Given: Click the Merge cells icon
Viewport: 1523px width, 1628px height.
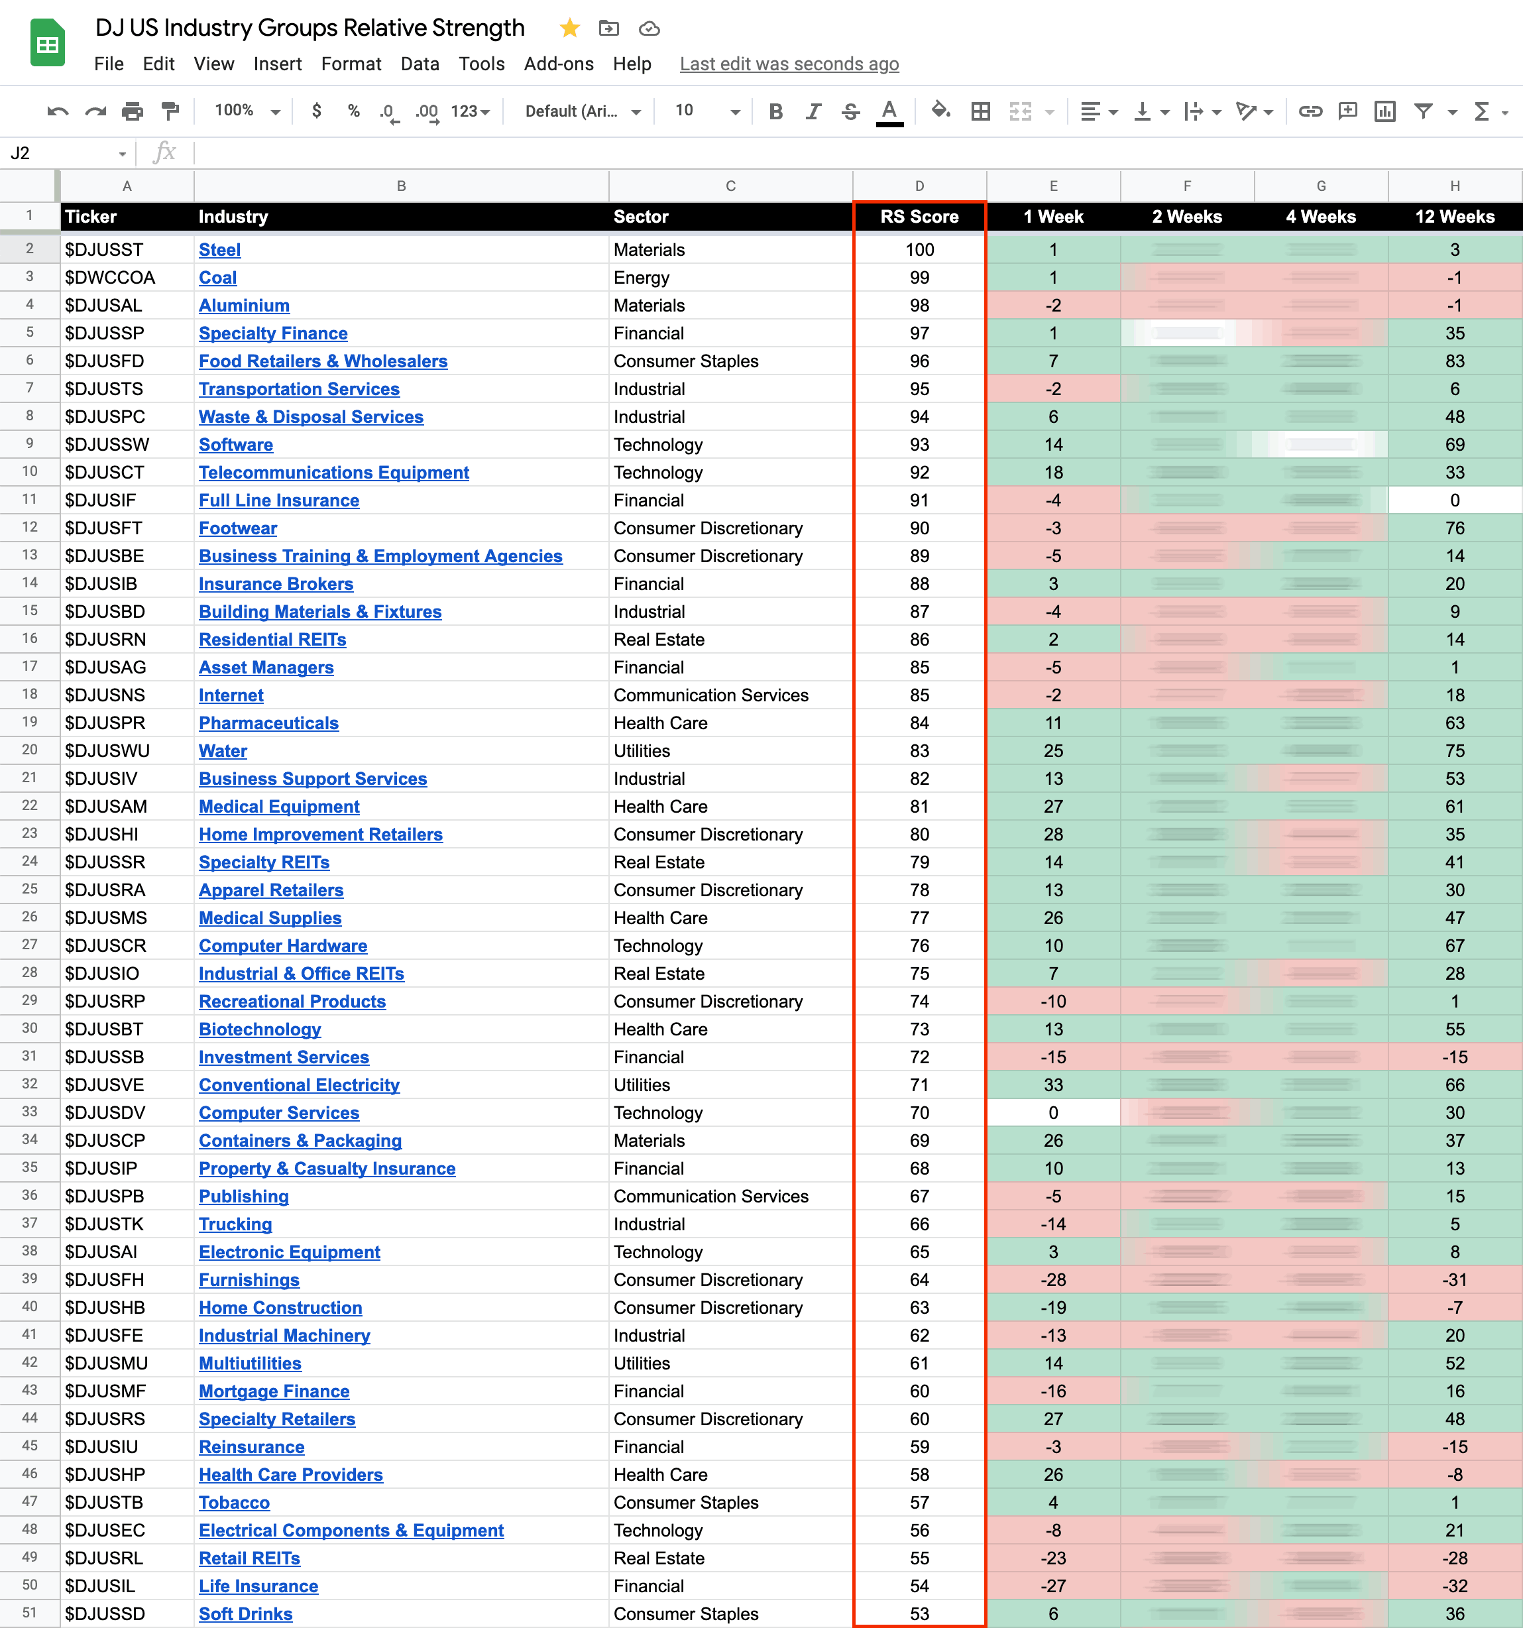Looking at the screenshot, I should pyautogui.click(x=1020, y=111).
